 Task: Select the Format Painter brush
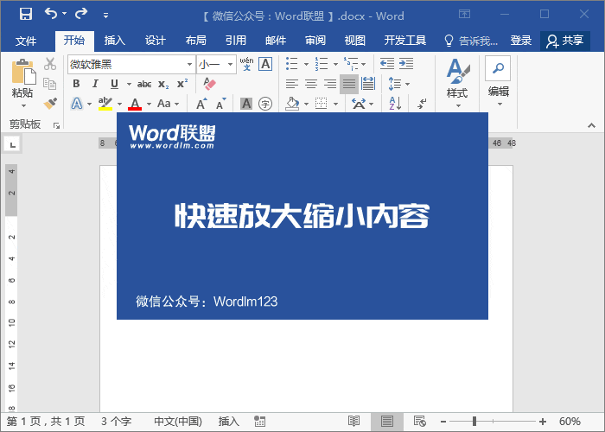(50, 104)
